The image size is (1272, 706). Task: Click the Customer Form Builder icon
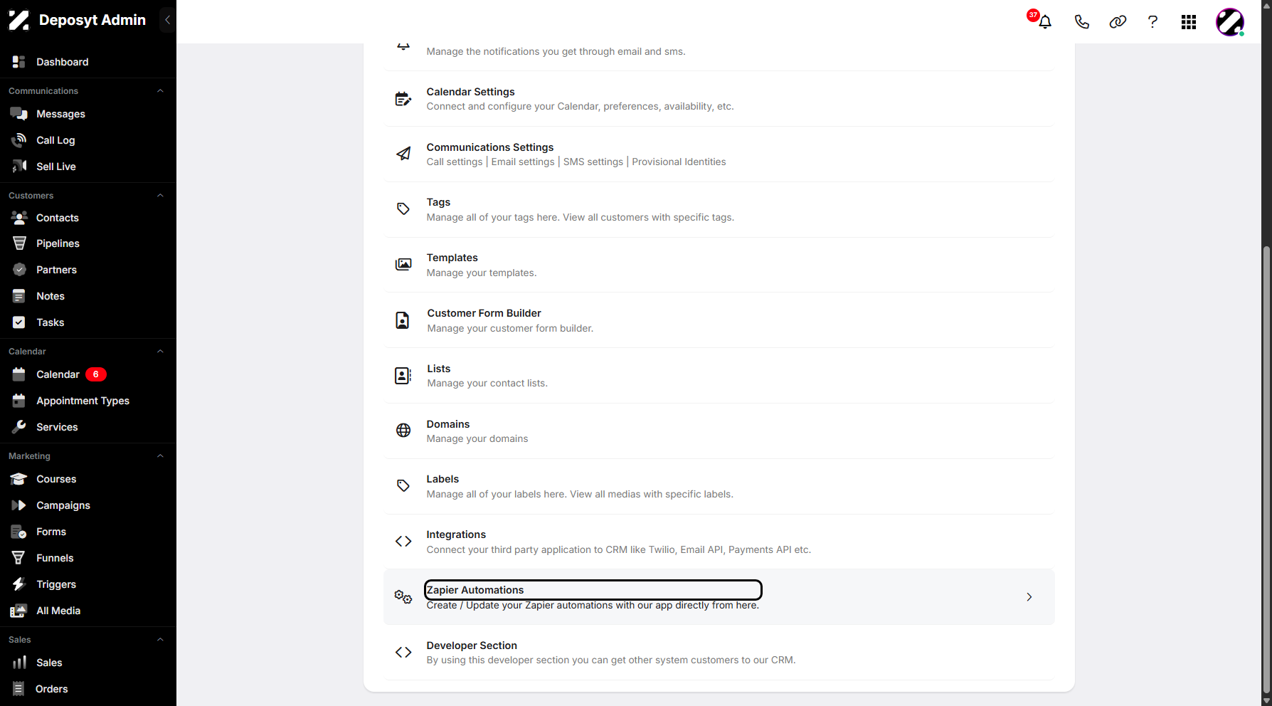coord(403,320)
